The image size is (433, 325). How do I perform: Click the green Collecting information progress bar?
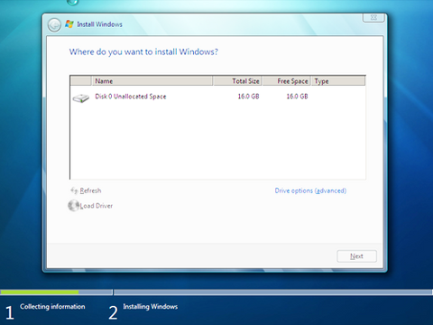(40, 292)
